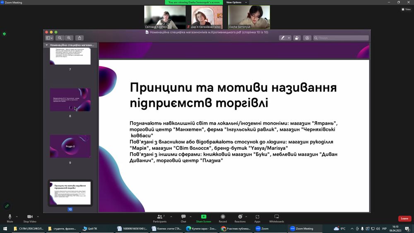414x233 pixels.
Task: Select page 9 thumbnail in the sidebar
Action: (70, 147)
